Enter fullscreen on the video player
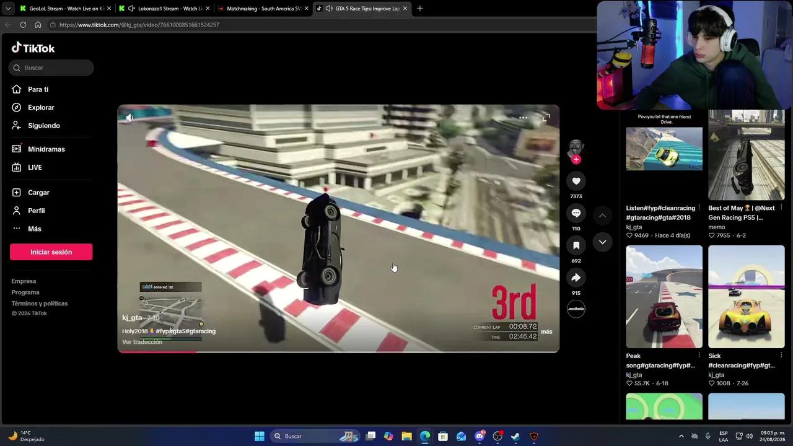Screen dimensions: 793x446 pyautogui.click(x=546, y=118)
